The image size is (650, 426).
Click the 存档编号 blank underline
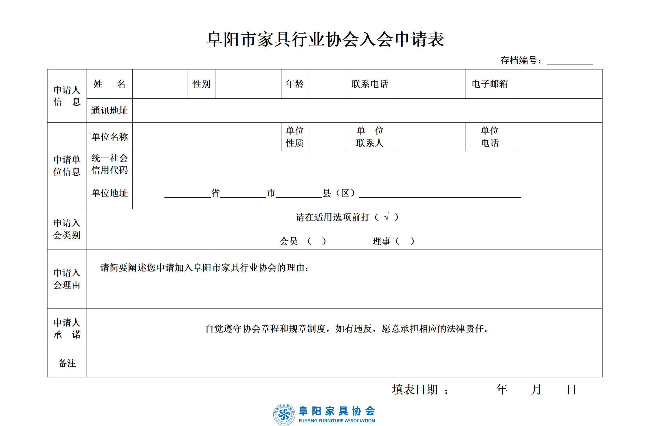coord(570,60)
